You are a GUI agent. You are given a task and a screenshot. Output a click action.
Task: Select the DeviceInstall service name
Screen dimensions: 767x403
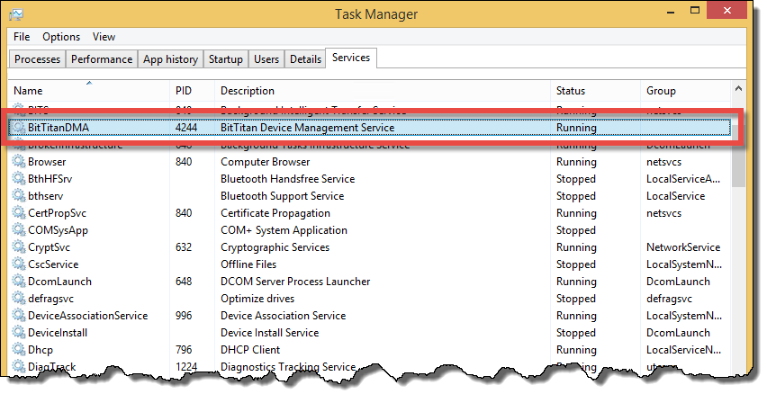click(58, 333)
